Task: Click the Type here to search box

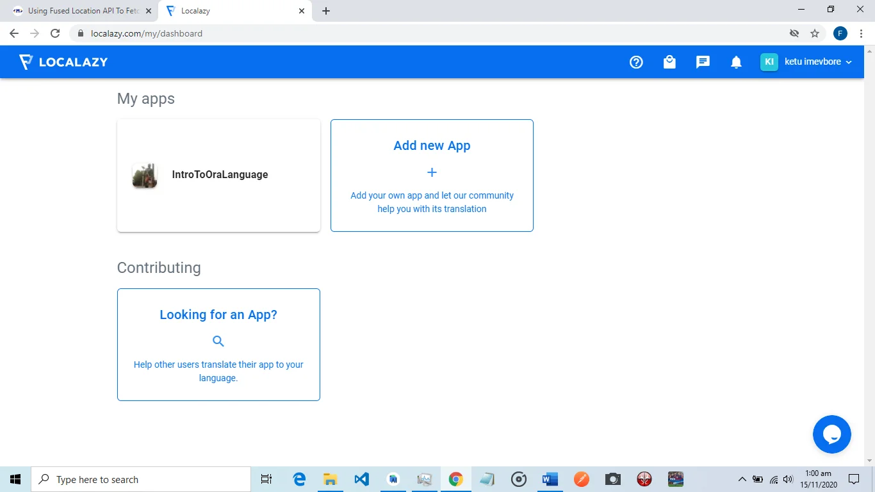Action: (141, 479)
